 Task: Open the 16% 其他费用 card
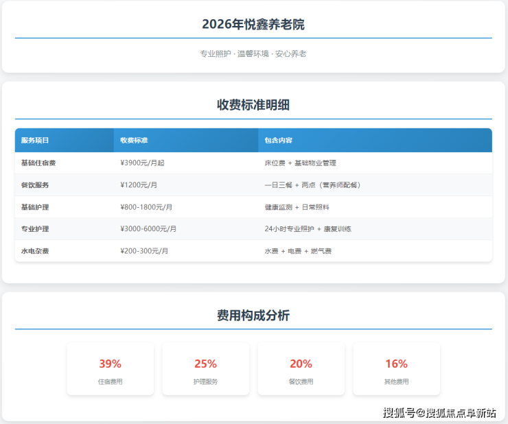[x=396, y=370]
